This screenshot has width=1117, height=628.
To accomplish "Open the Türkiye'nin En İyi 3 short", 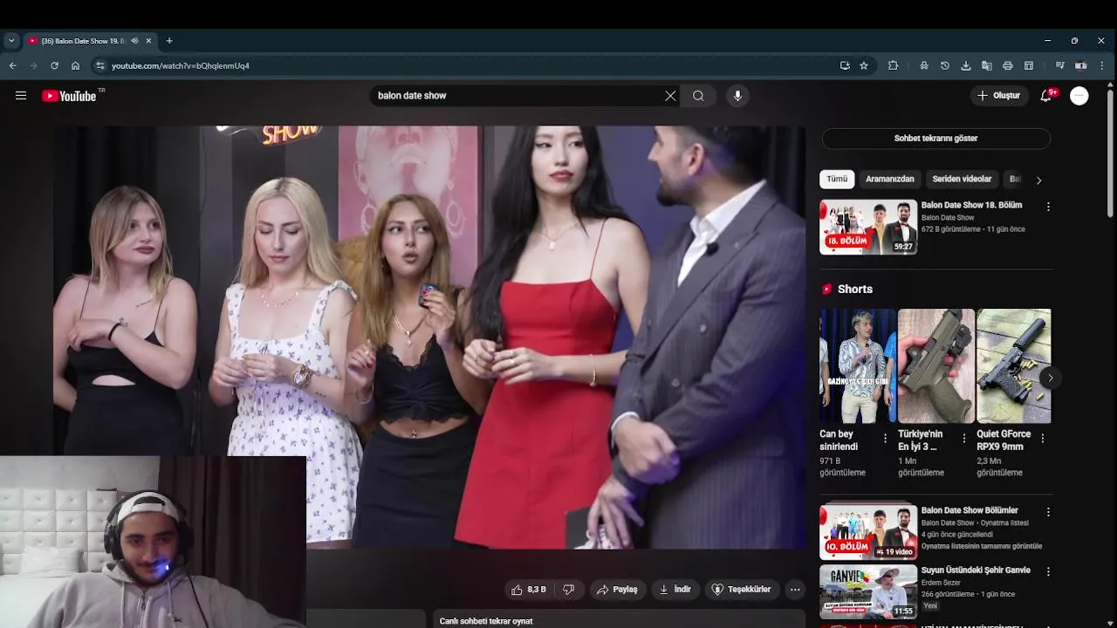I will tap(936, 365).
